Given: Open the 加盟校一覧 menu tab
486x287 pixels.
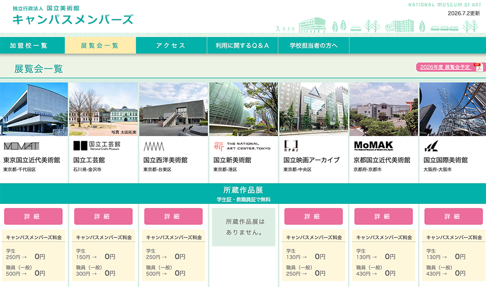Looking at the screenshot, I should coord(32,46).
